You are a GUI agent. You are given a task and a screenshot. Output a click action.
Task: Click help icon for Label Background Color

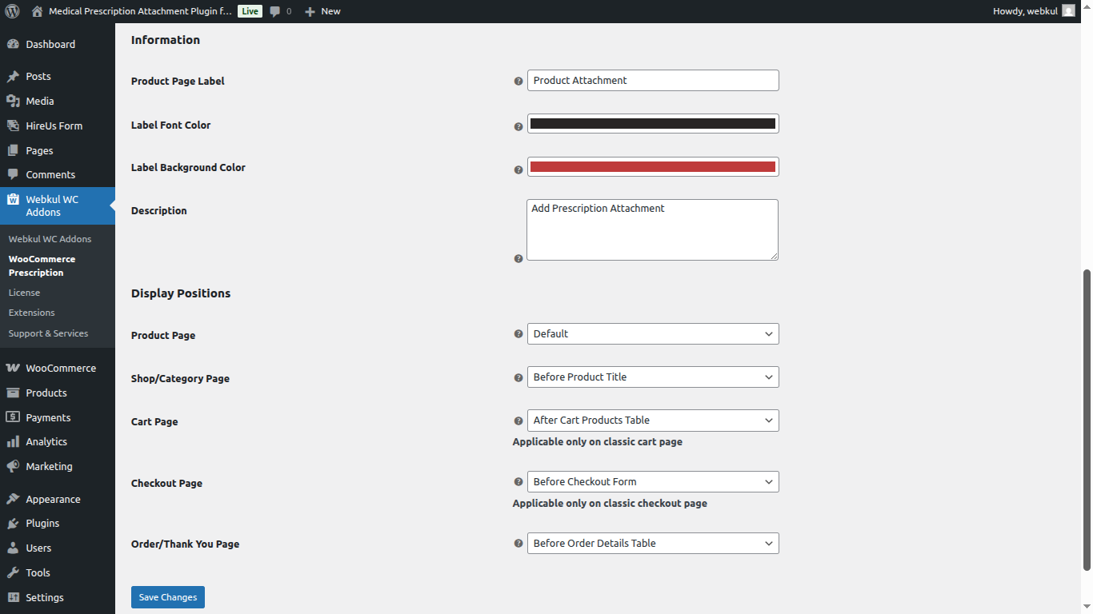click(518, 169)
